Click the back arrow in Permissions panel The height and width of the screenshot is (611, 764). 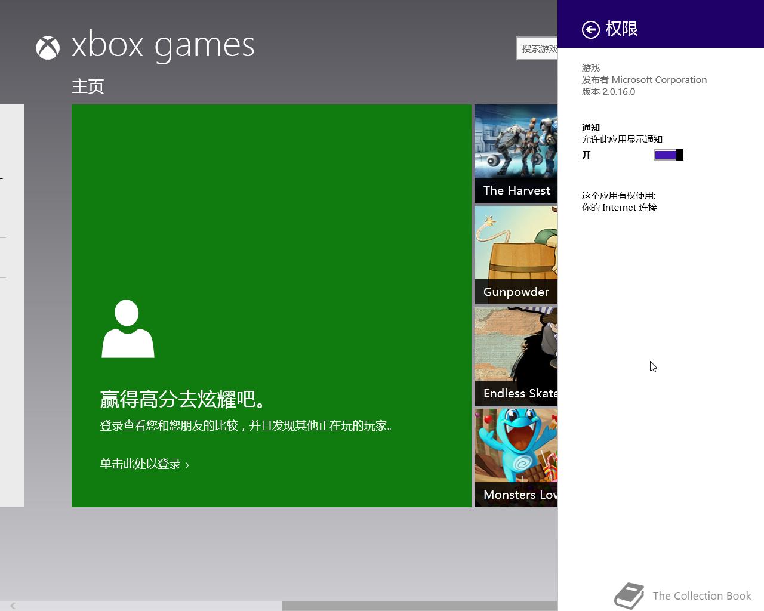click(x=590, y=29)
